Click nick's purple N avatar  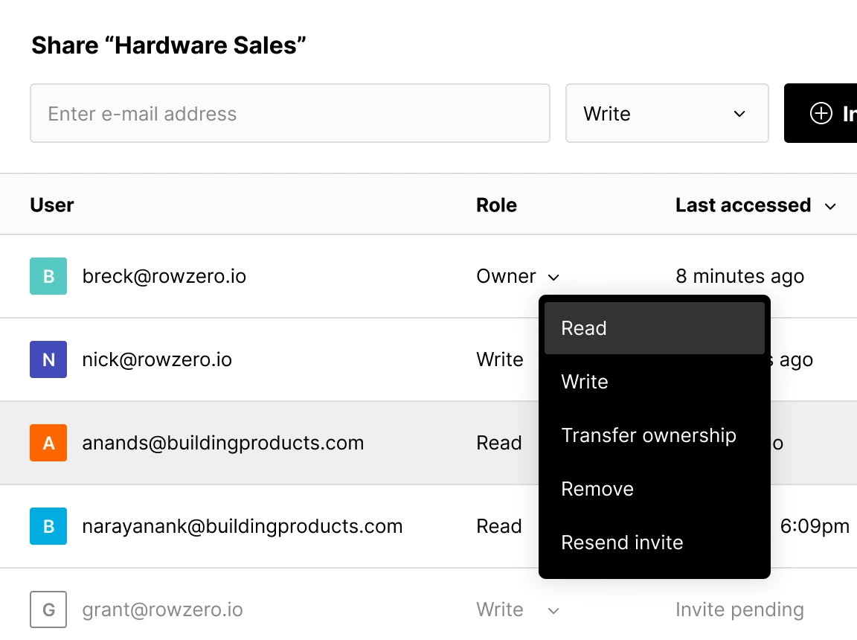click(x=48, y=359)
